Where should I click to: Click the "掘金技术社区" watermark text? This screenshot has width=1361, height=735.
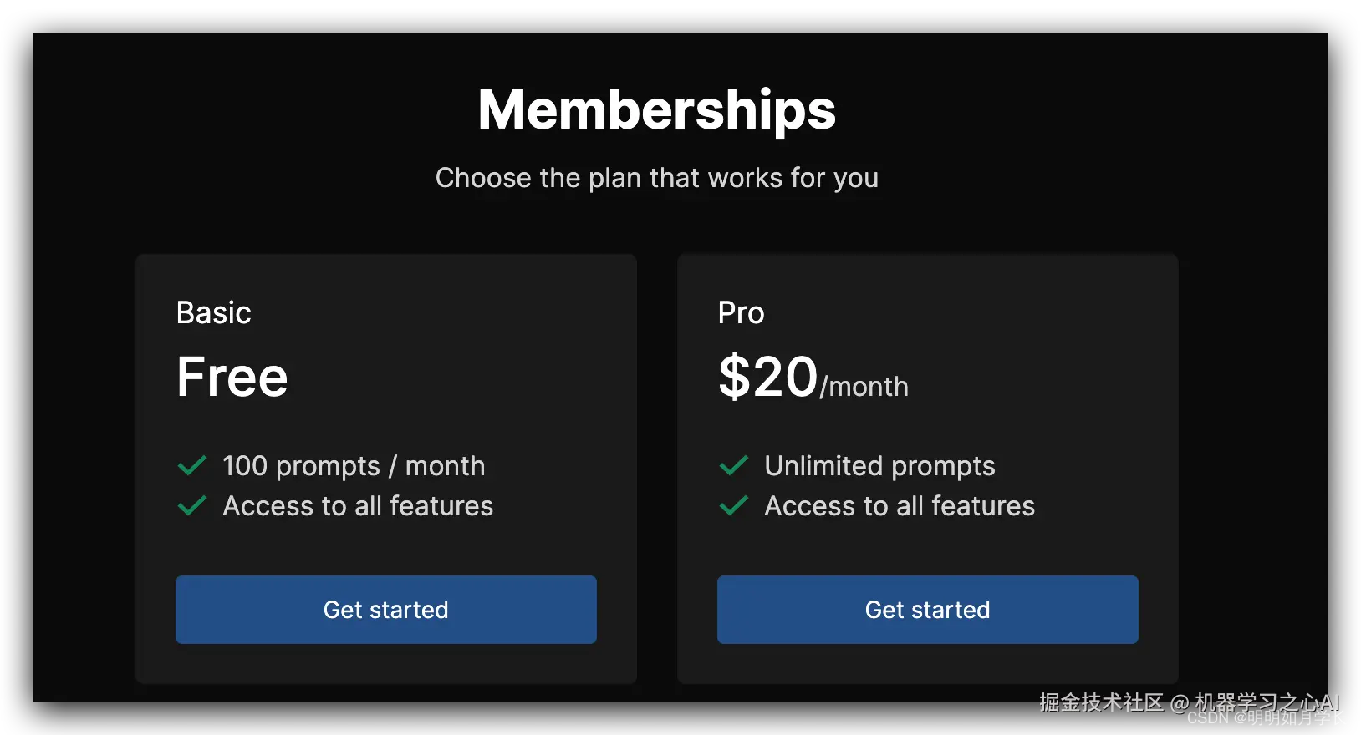1101,702
